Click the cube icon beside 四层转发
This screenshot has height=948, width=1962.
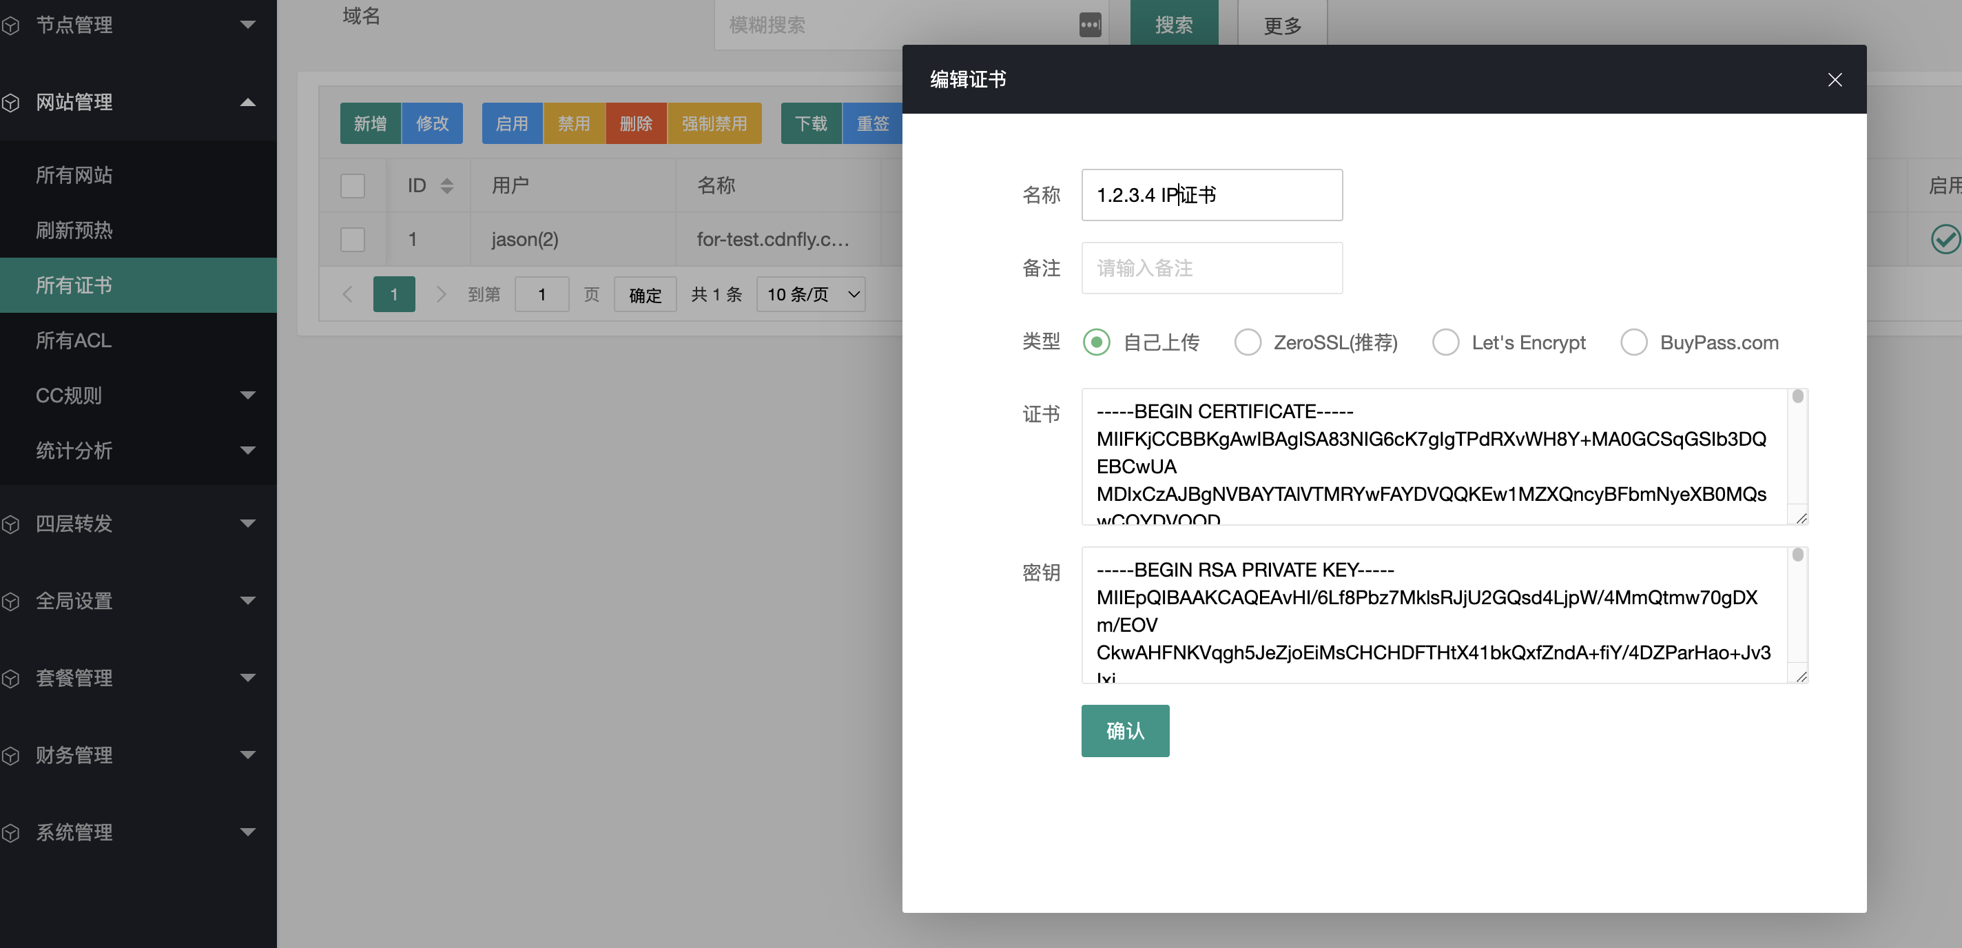point(10,524)
